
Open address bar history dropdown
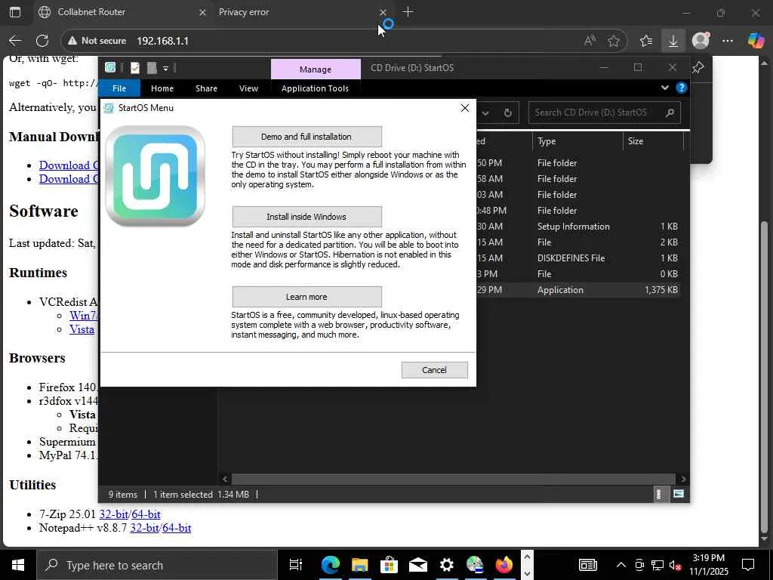coord(485,113)
